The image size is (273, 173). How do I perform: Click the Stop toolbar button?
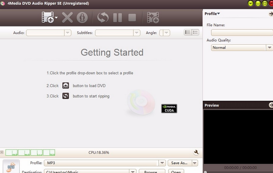tap(132, 18)
